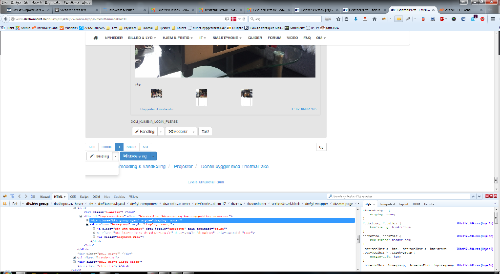
Task: Click the yellow highlighted toolbar icon
Action: pos(398,19)
